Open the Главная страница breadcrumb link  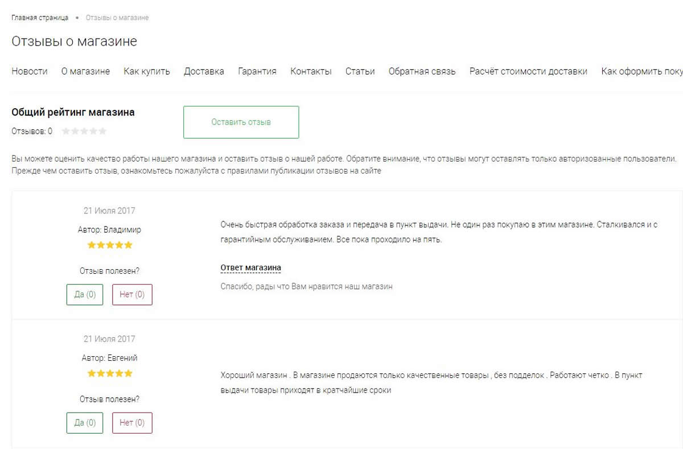click(x=40, y=18)
